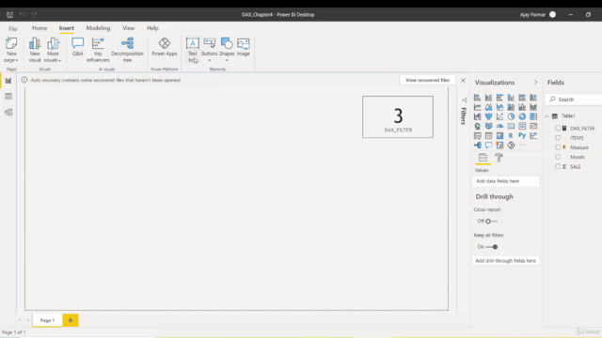Check the DAX_FILTER field checkbox
This screenshot has height=338, width=602.
(558, 128)
